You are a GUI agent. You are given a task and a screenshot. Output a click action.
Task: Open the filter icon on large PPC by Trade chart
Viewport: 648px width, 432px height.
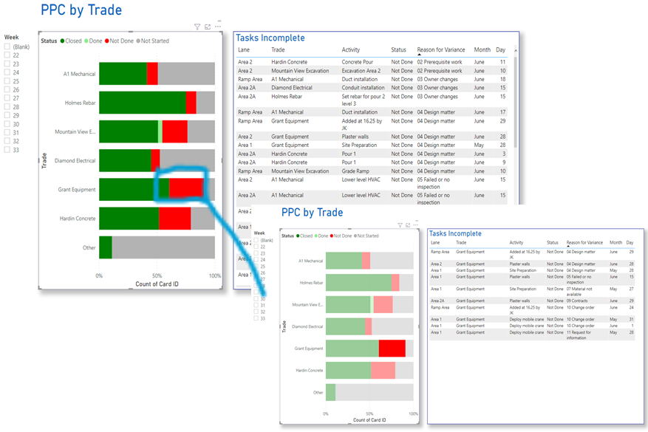[197, 26]
